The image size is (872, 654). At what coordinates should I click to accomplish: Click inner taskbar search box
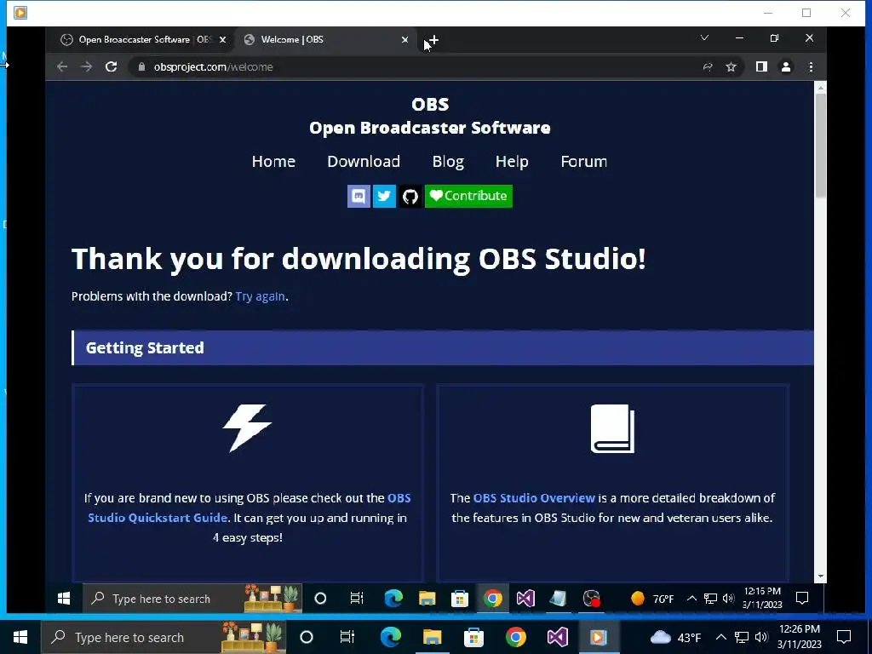click(x=192, y=599)
